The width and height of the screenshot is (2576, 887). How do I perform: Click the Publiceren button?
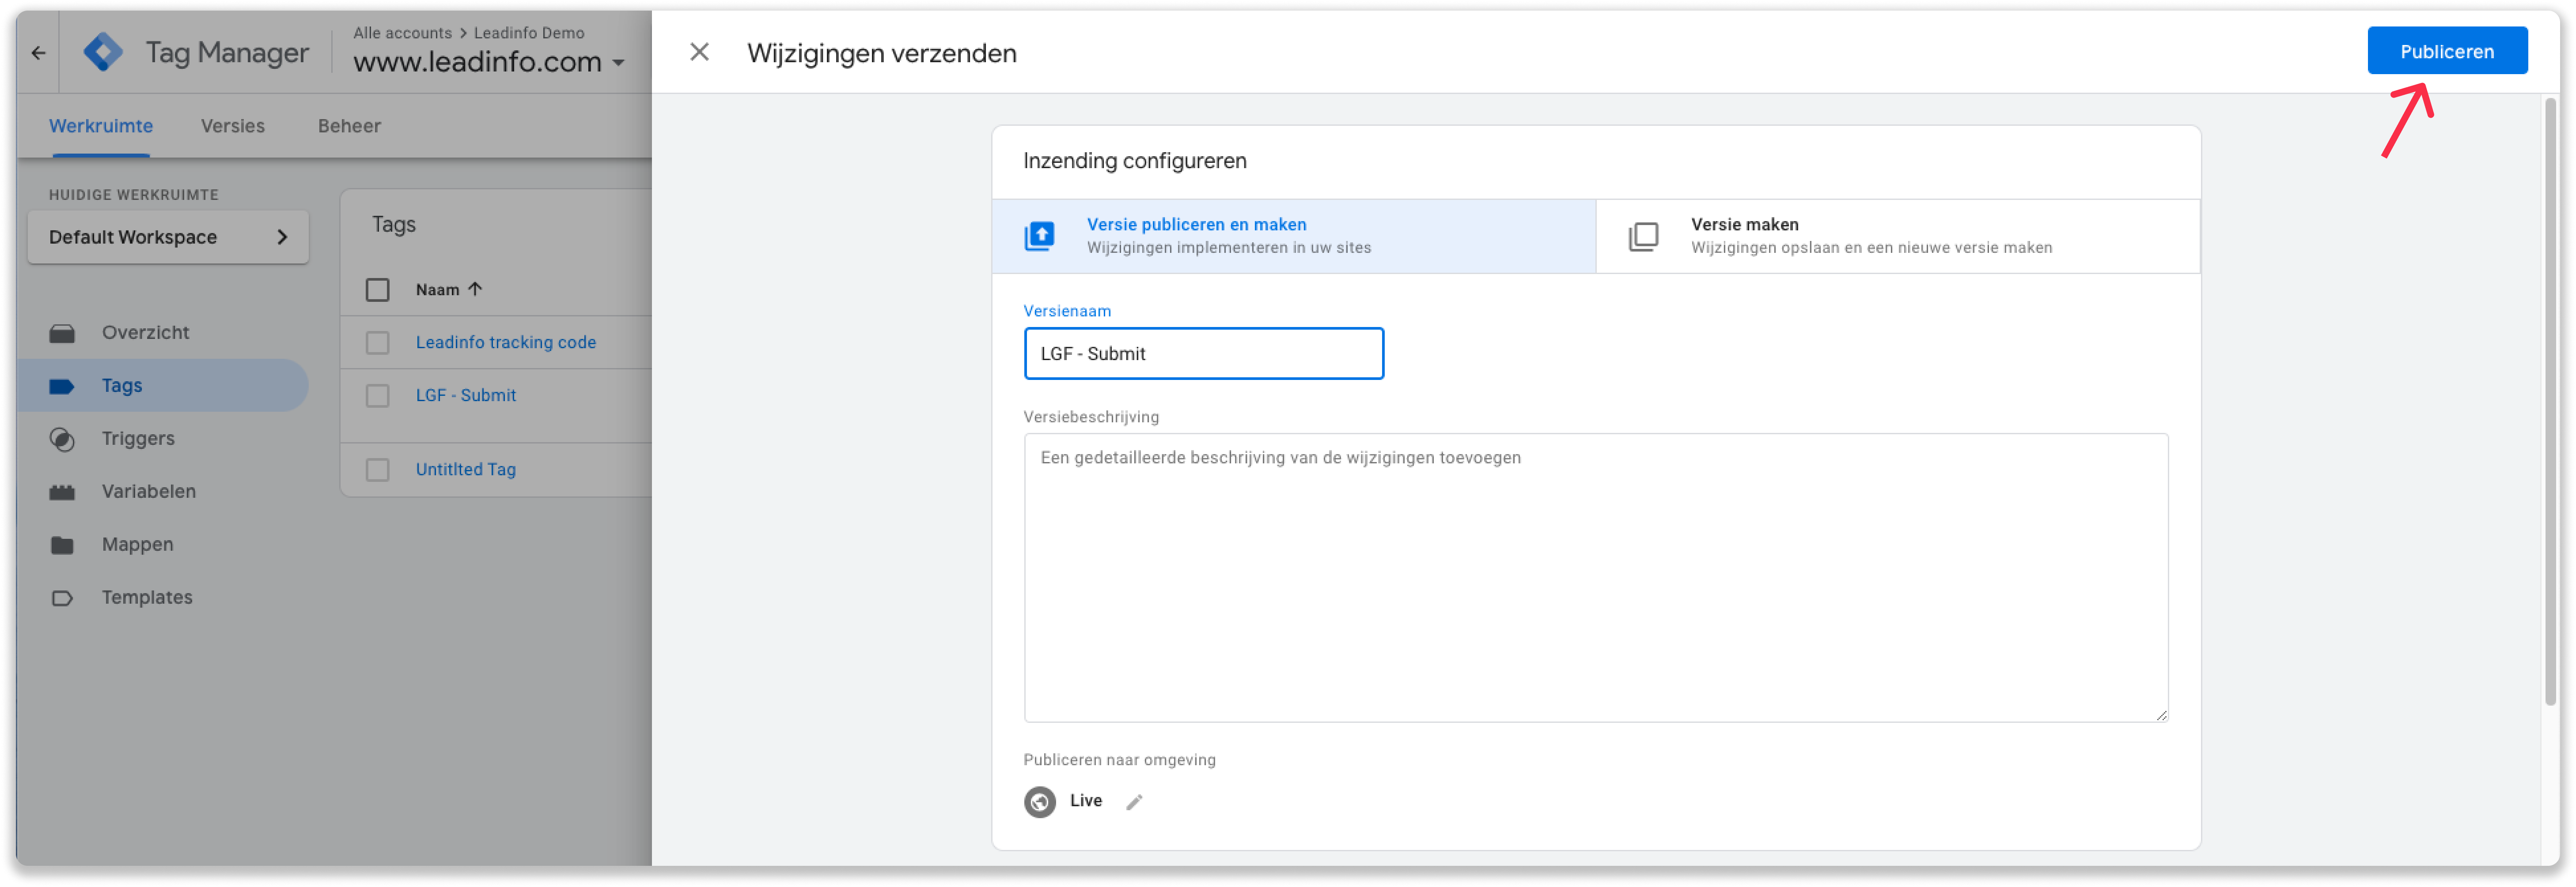[x=2446, y=51]
